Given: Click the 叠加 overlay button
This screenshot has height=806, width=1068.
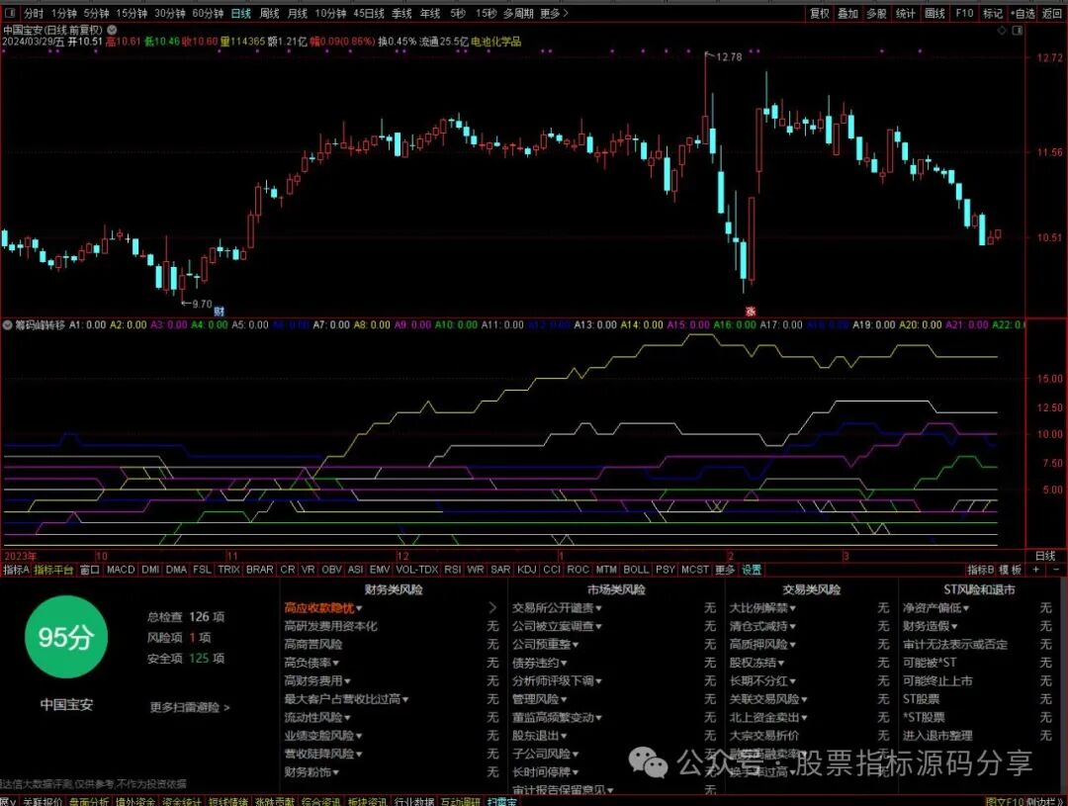Looking at the screenshot, I should 848,13.
